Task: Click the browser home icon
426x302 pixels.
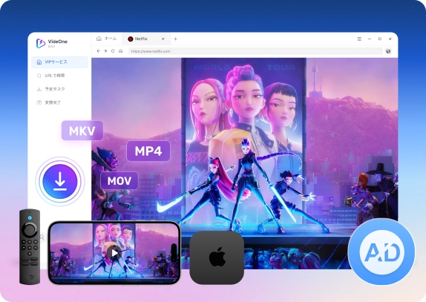Action: 121,51
